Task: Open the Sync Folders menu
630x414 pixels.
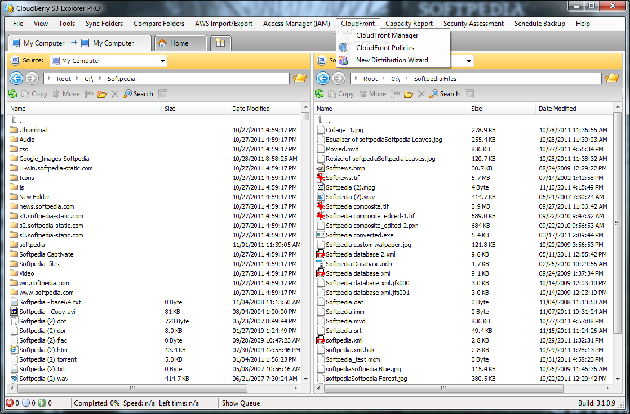Action: click(x=104, y=24)
